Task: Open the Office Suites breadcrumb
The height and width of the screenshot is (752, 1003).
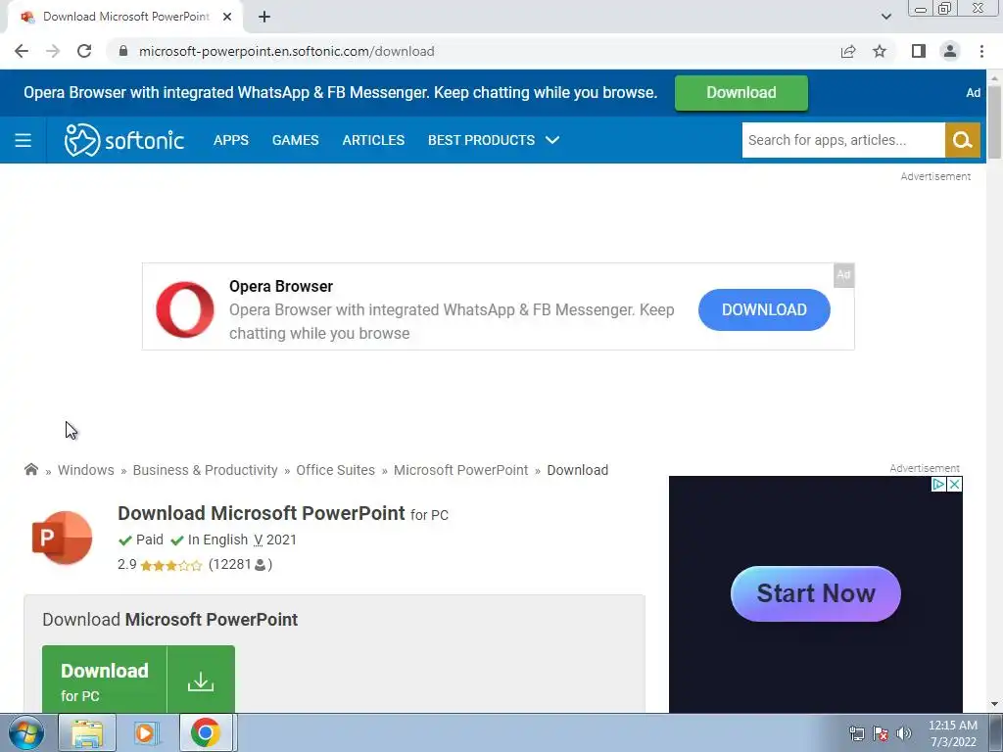Action: coord(335,470)
